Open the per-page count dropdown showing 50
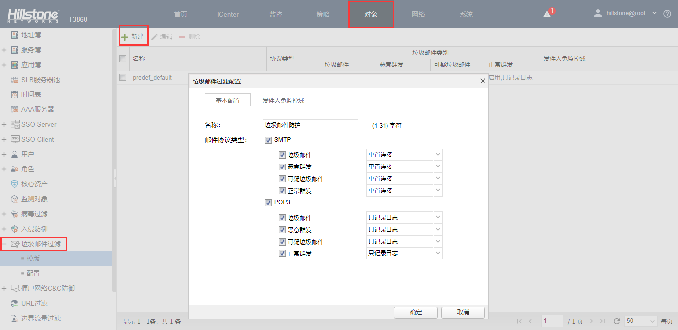Image resolution: width=678 pixels, height=330 pixels. [x=641, y=321]
